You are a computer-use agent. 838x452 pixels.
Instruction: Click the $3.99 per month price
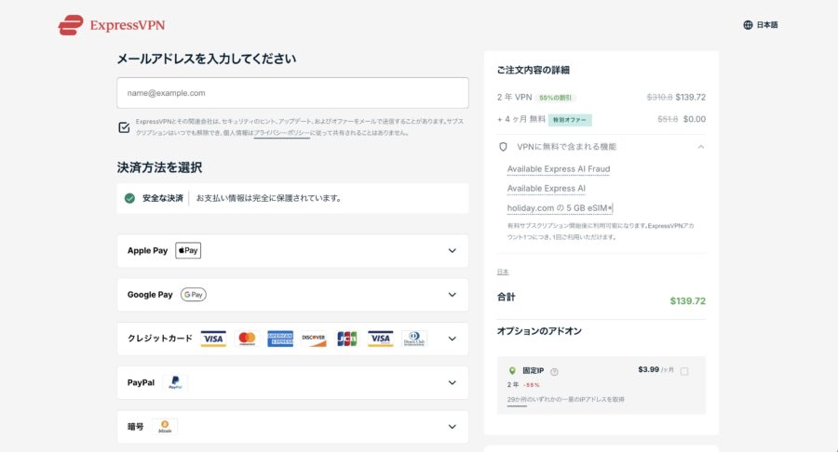656,369
